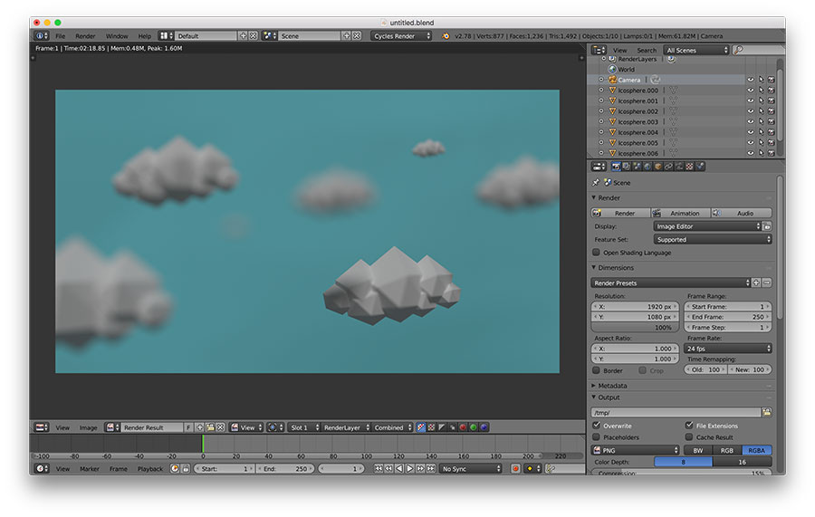The width and height of the screenshot is (815, 517).
Task: Jump to last frame in playback controls
Action: [430, 469]
